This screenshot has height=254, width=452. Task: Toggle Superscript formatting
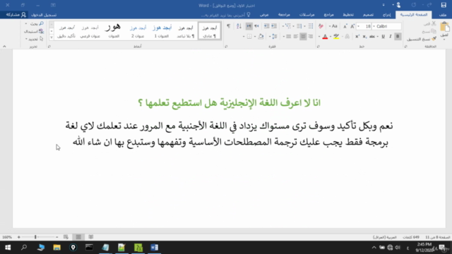pyautogui.click(x=357, y=37)
